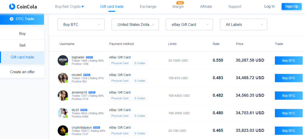This screenshot has height=139, width=305.
Task: Open the Log In link
Action: pyautogui.click(x=269, y=6)
